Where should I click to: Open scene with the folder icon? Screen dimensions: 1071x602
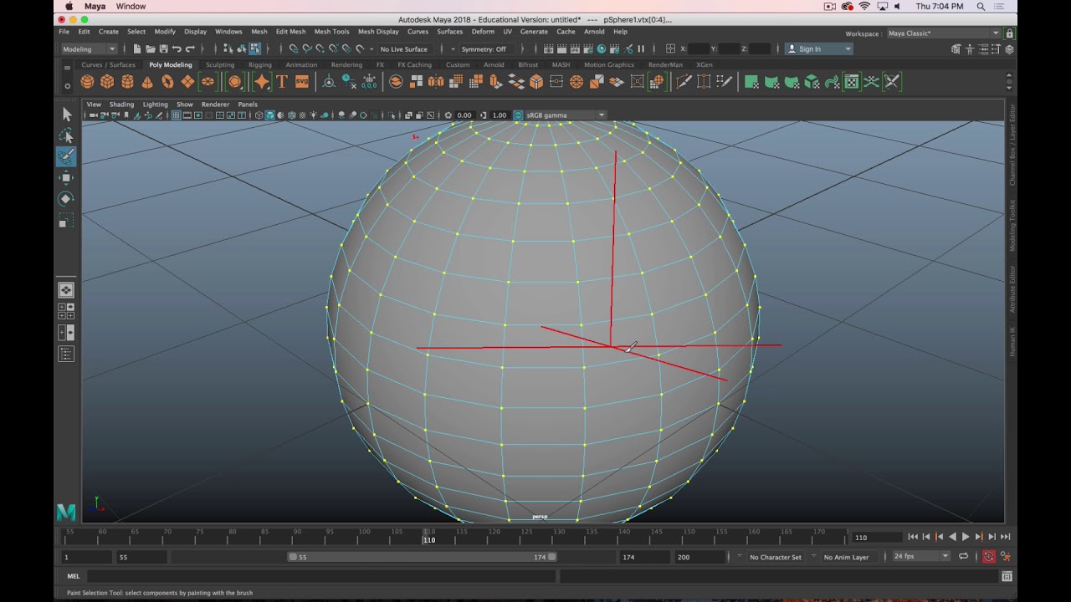tap(150, 48)
